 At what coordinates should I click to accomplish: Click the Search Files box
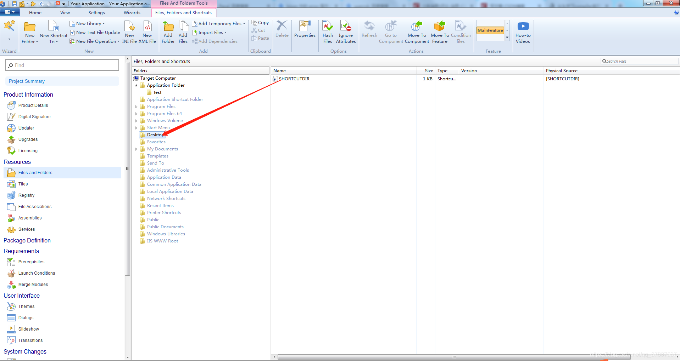pyautogui.click(x=639, y=61)
